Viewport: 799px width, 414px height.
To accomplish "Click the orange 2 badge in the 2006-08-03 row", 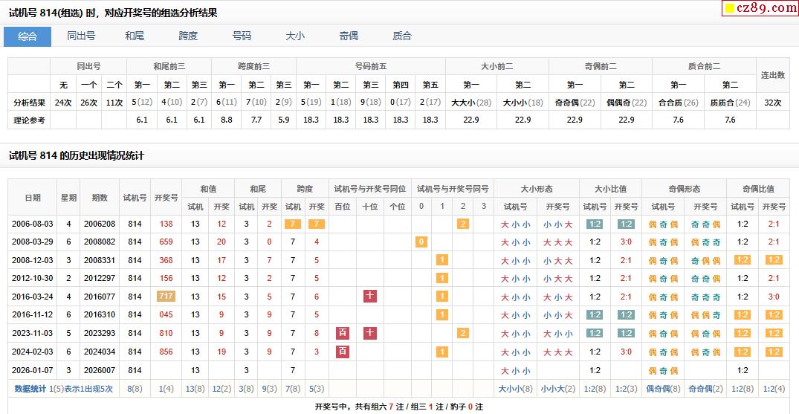I will [x=463, y=224].
